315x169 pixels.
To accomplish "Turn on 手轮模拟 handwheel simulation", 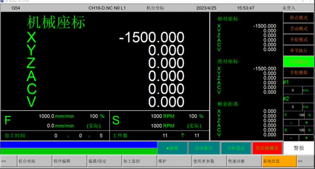I will pyautogui.click(x=298, y=73).
